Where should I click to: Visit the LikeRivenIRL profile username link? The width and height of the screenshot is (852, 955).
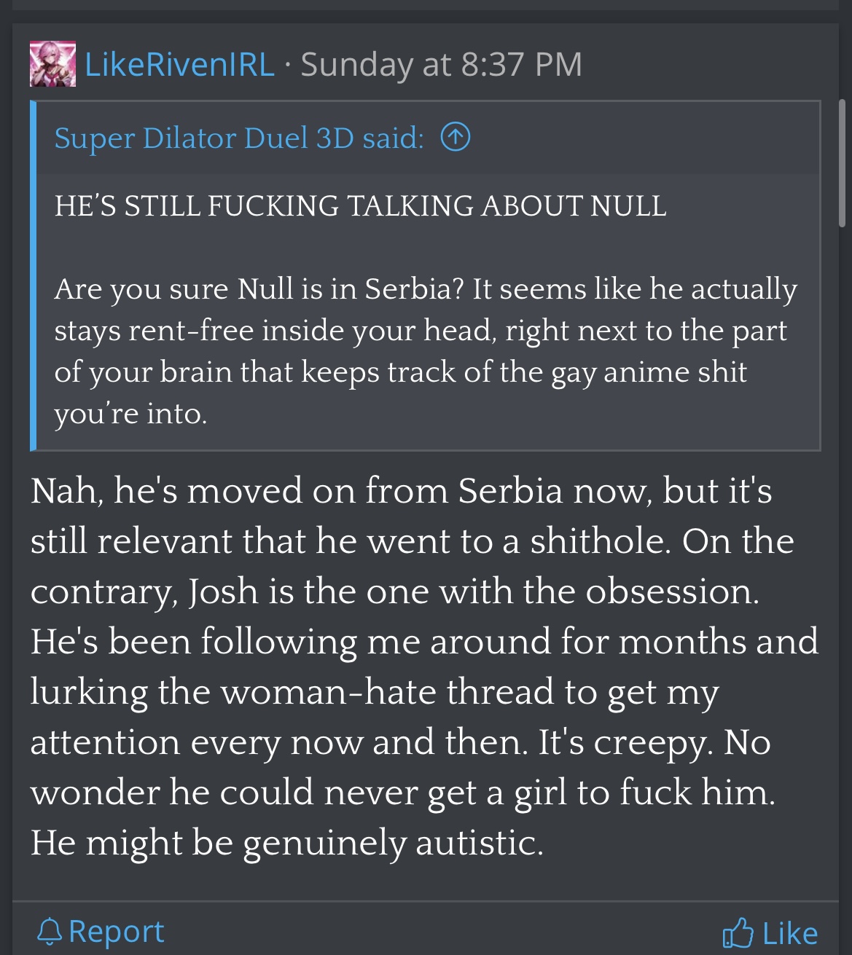click(x=179, y=64)
